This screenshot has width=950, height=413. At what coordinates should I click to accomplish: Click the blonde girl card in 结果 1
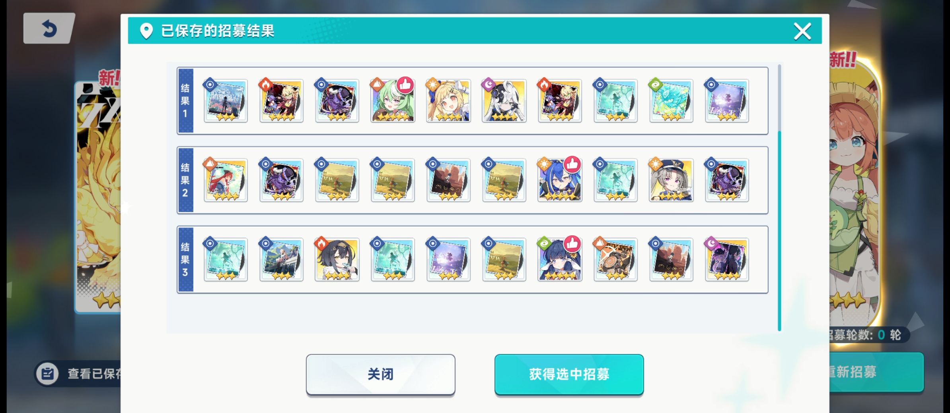[x=448, y=101]
